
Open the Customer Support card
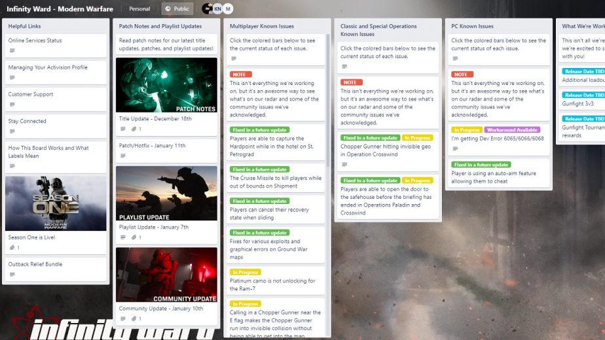click(x=56, y=99)
